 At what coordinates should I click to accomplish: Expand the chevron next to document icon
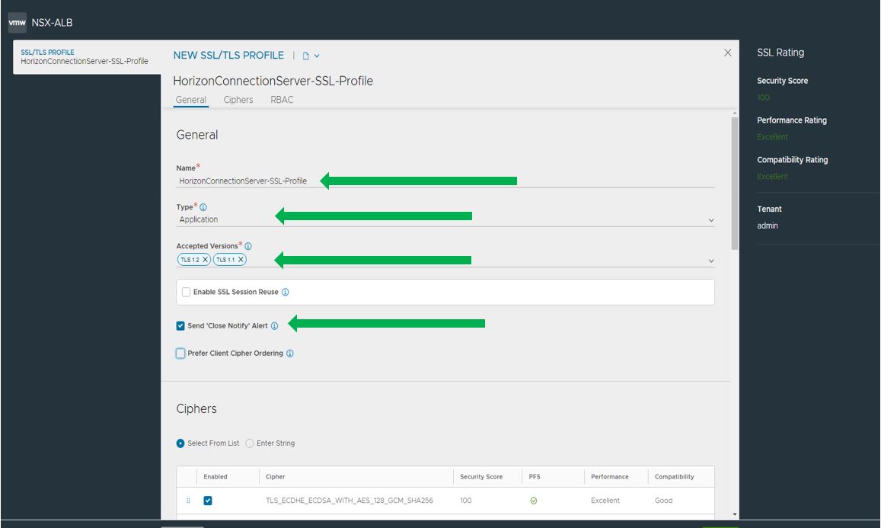[317, 56]
